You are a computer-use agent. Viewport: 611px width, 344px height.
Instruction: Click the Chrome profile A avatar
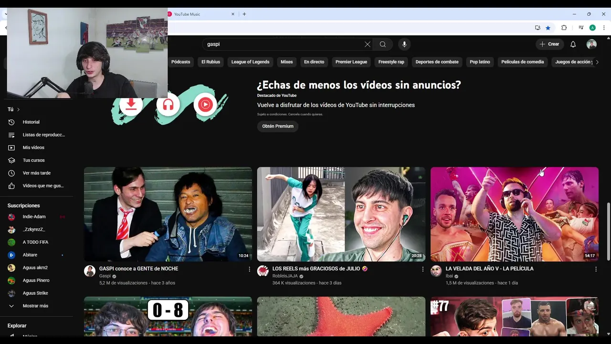click(x=592, y=28)
